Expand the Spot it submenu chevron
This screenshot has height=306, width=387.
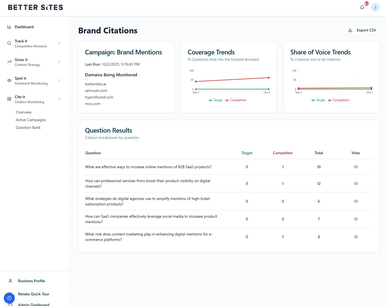(x=59, y=80)
